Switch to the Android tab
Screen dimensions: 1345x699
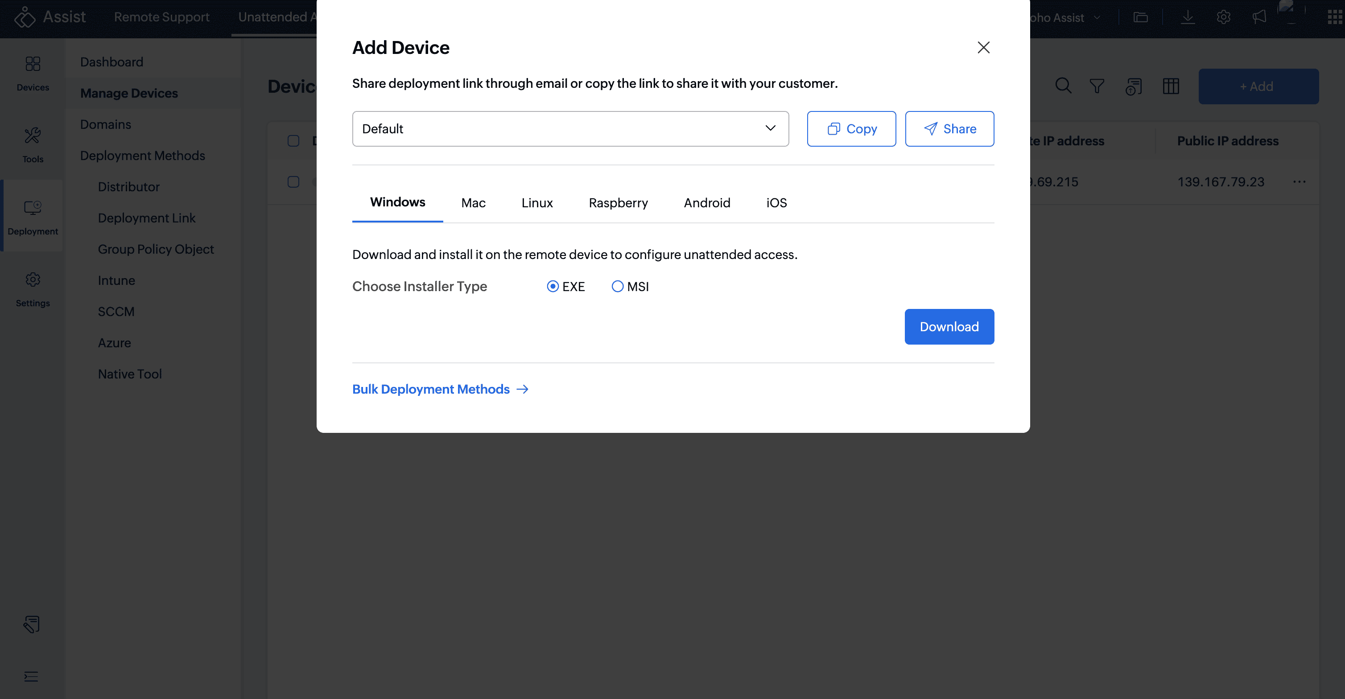[707, 203]
